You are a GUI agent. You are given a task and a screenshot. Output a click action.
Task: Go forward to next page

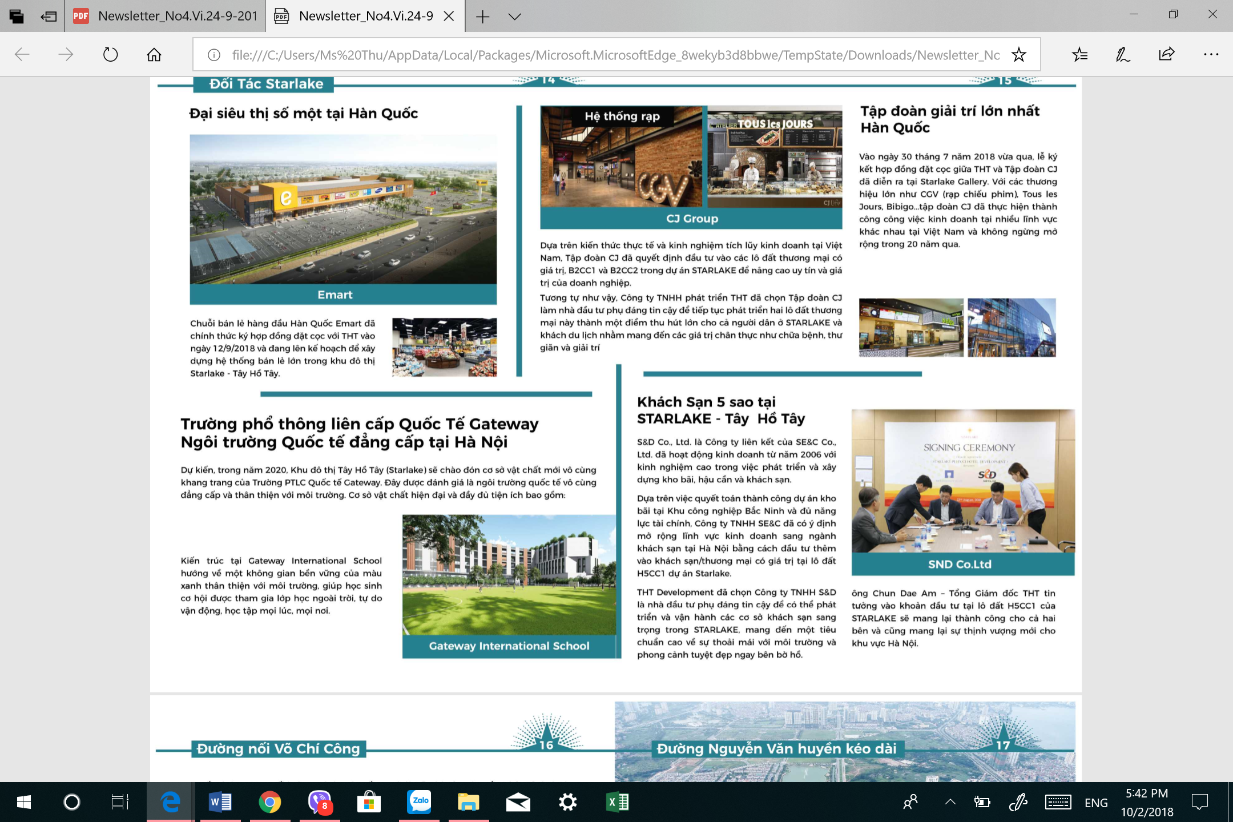point(66,54)
